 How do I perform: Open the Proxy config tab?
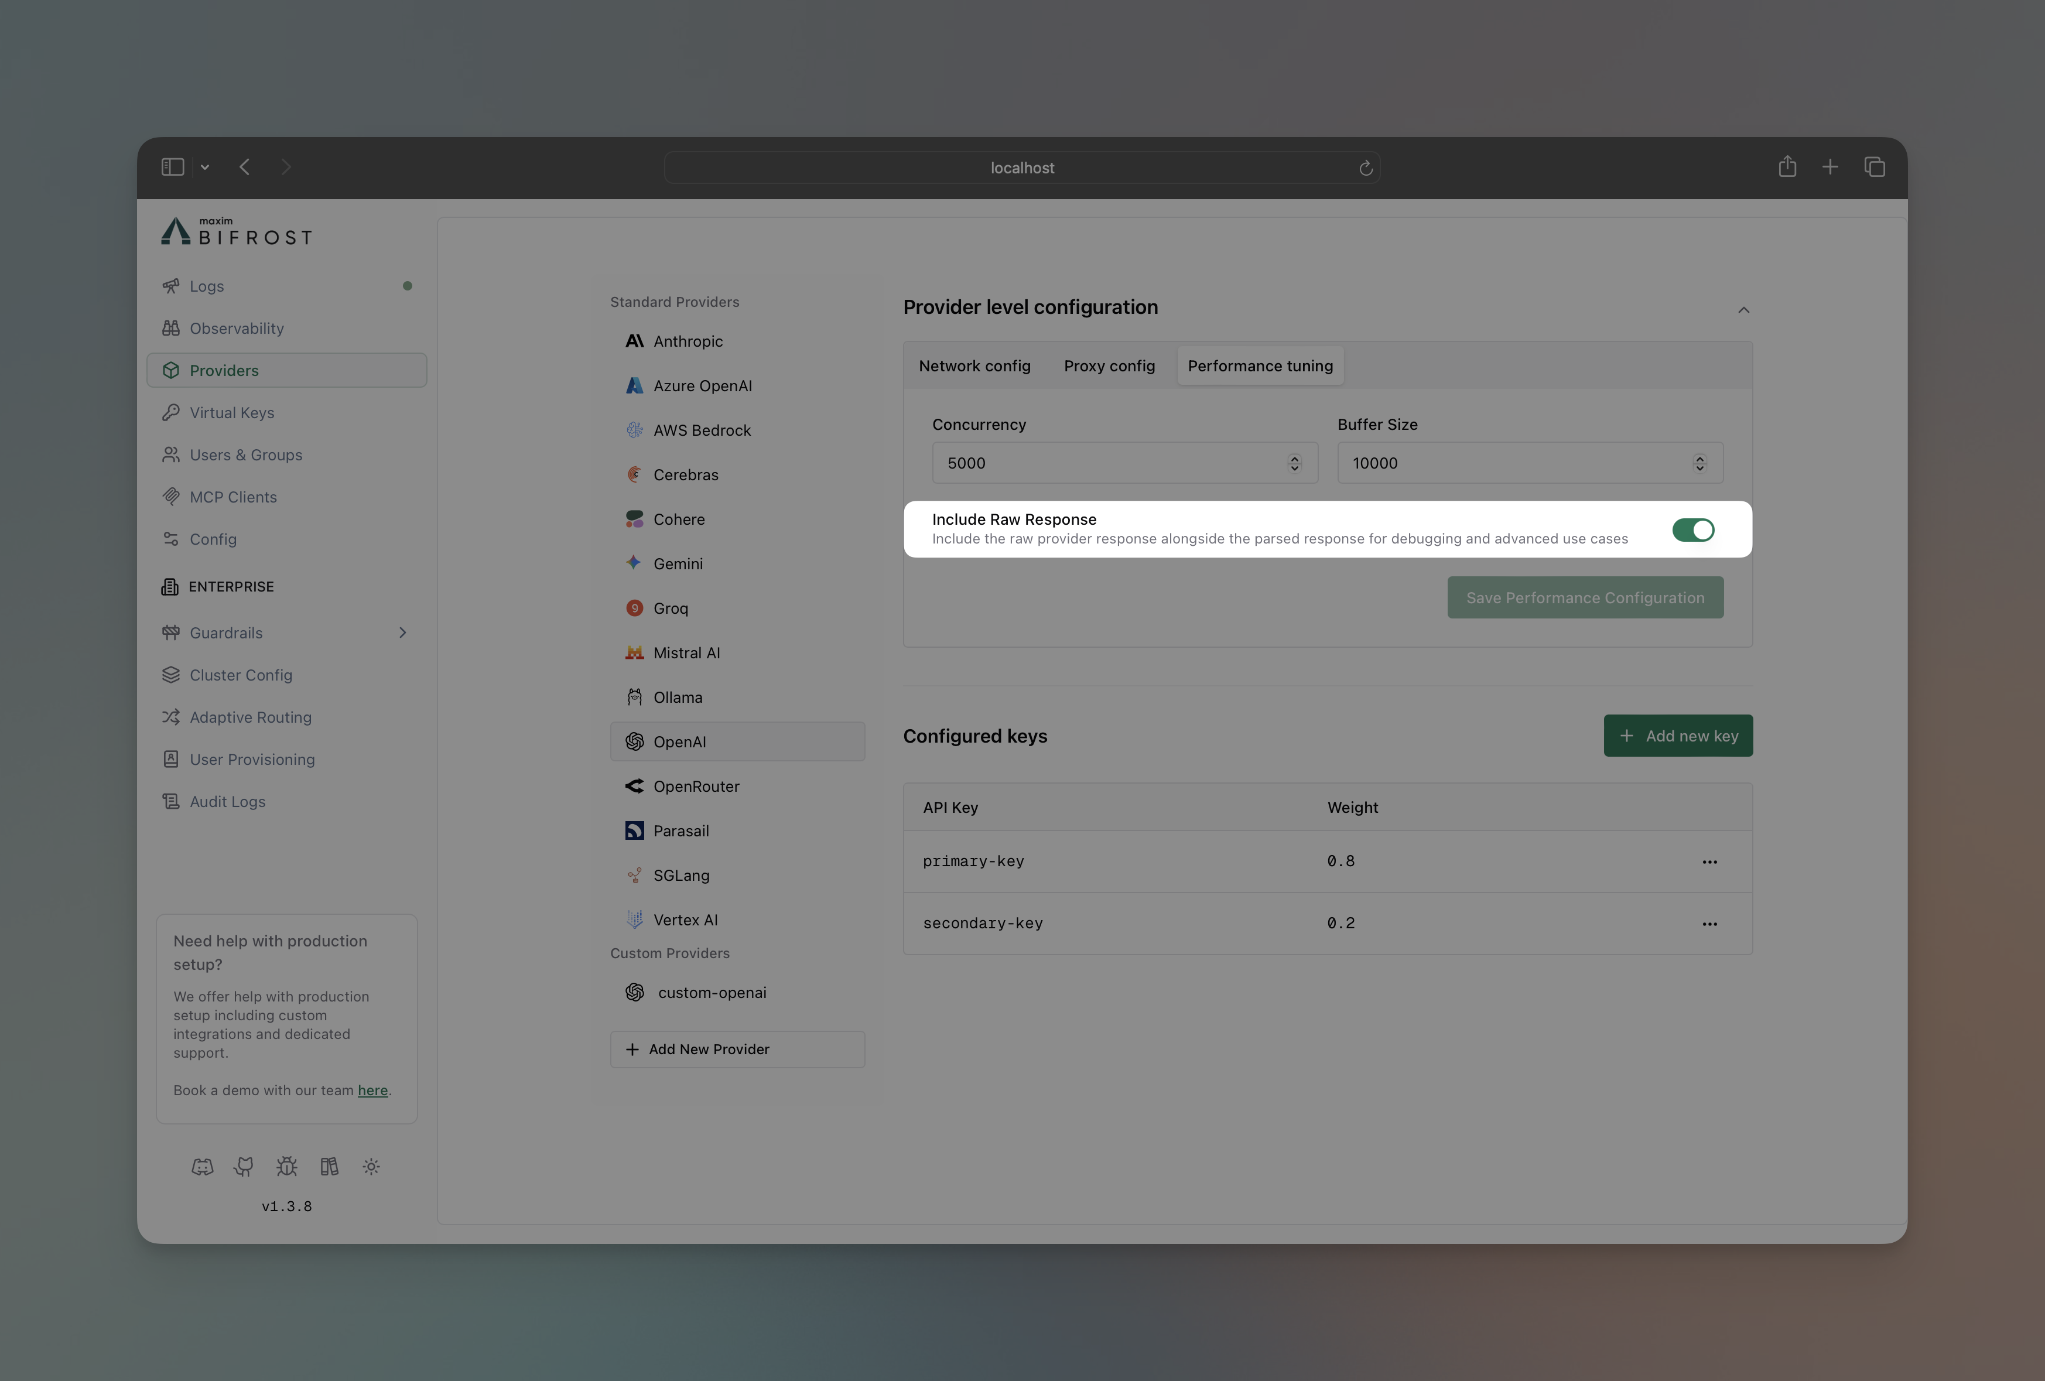coord(1109,365)
